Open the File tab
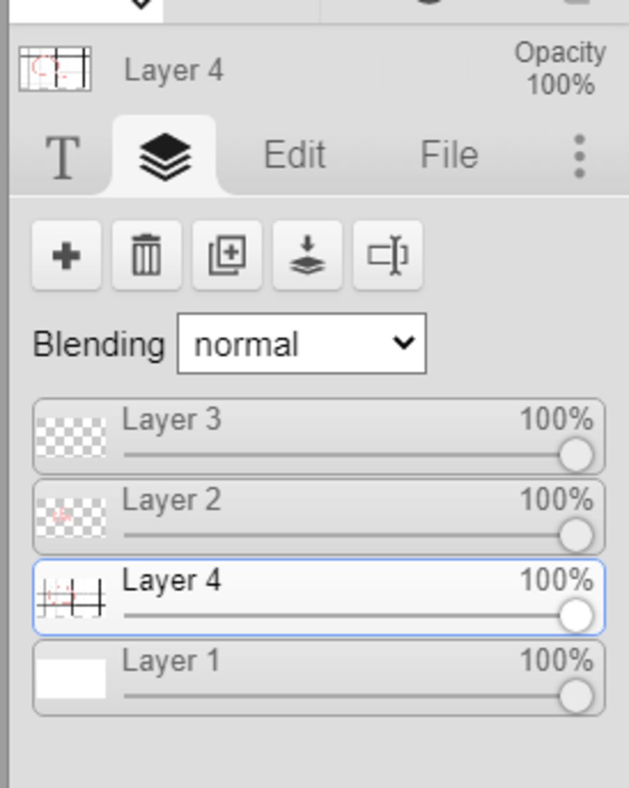The height and width of the screenshot is (788, 629). point(449,155)
